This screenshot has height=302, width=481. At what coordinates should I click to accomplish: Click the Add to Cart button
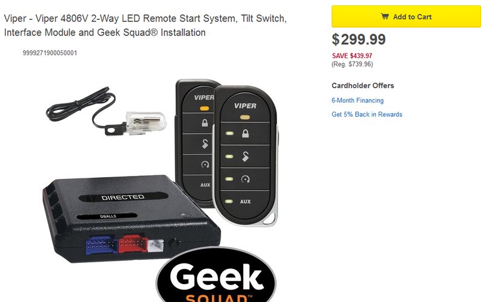406,17
